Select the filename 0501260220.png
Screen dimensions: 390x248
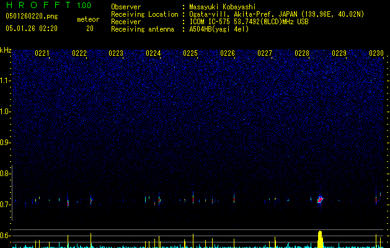point(32,16)
